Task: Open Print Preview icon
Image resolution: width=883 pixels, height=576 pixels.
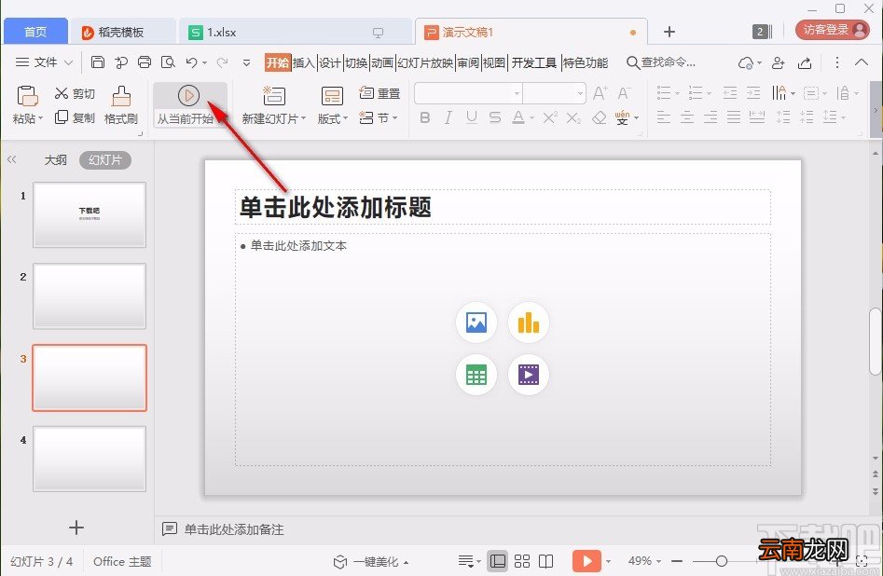Action: point(168,62)
